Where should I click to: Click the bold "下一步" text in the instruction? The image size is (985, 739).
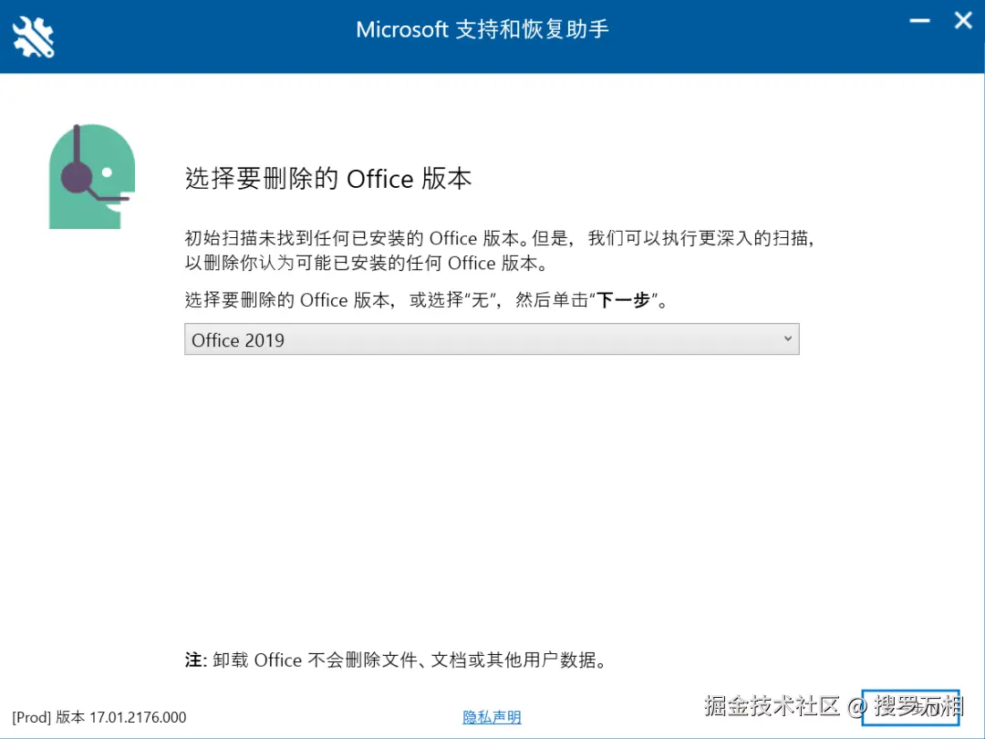623,300
